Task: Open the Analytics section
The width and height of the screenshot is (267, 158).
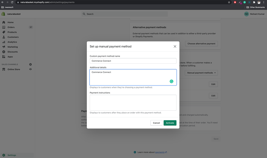Action: point(12,42)
